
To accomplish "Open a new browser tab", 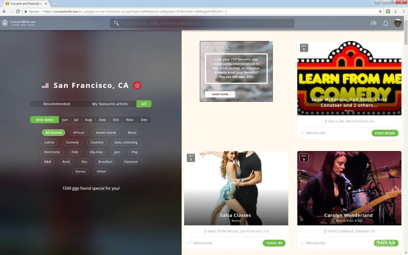I will pos(55,4).
